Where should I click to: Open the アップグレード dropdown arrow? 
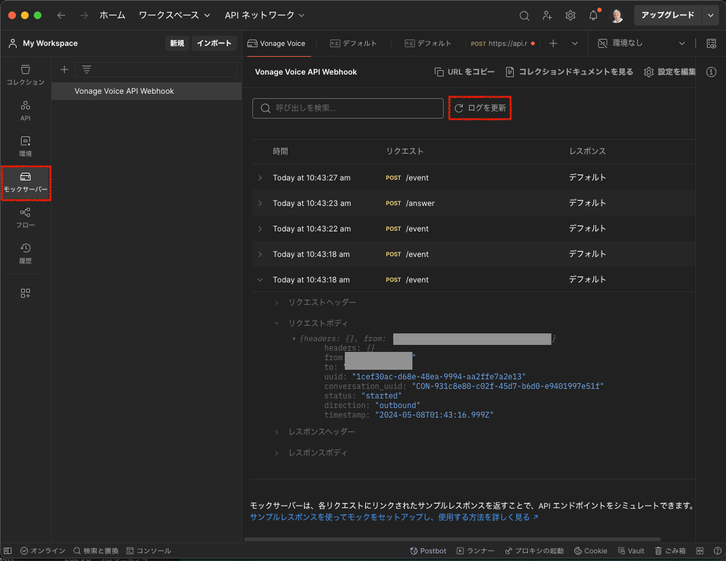(x=710, y=14)
